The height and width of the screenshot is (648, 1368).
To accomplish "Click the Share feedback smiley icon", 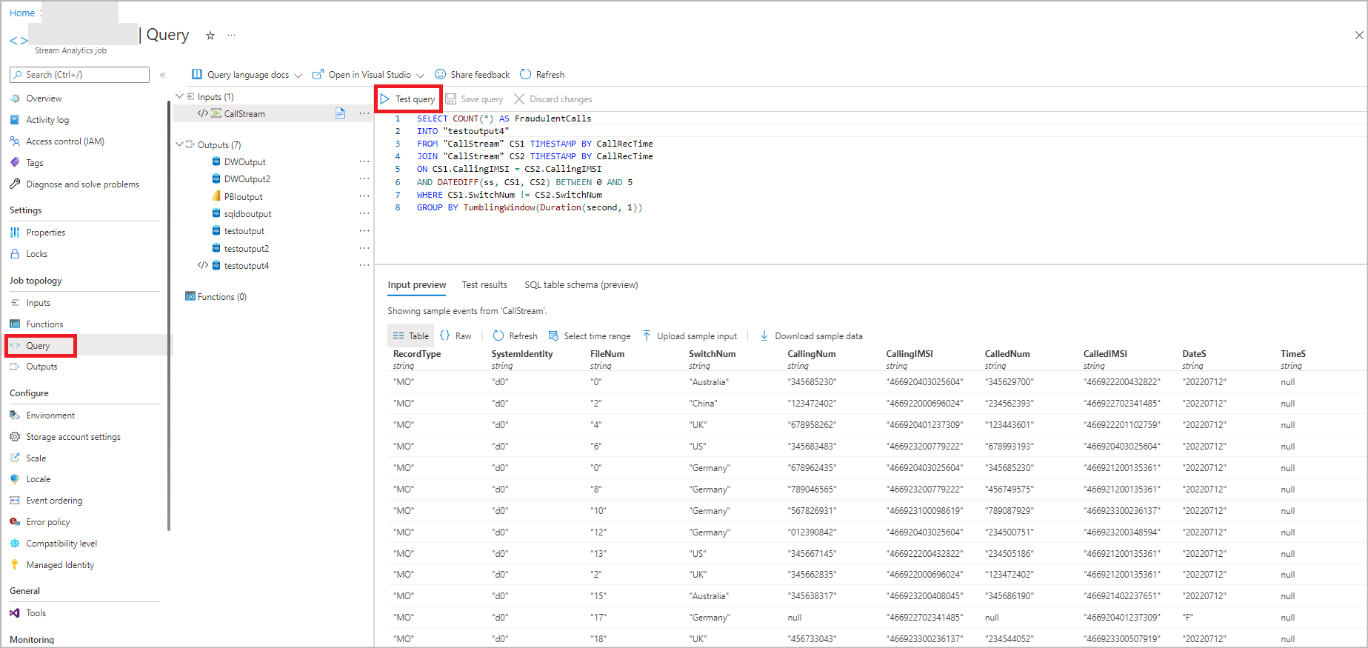I will [440, 75].
